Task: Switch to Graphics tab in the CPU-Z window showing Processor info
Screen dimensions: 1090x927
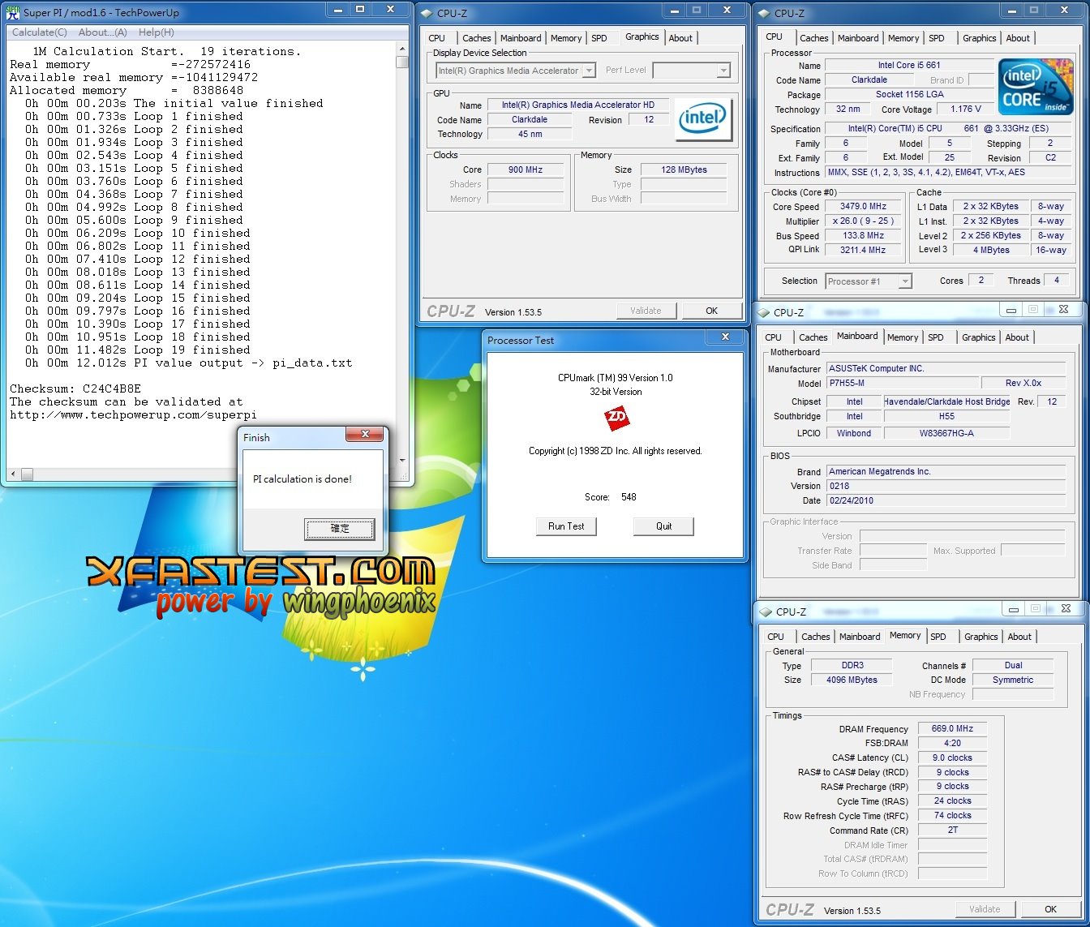Action: pyautogui.click(x=980, y=38)
